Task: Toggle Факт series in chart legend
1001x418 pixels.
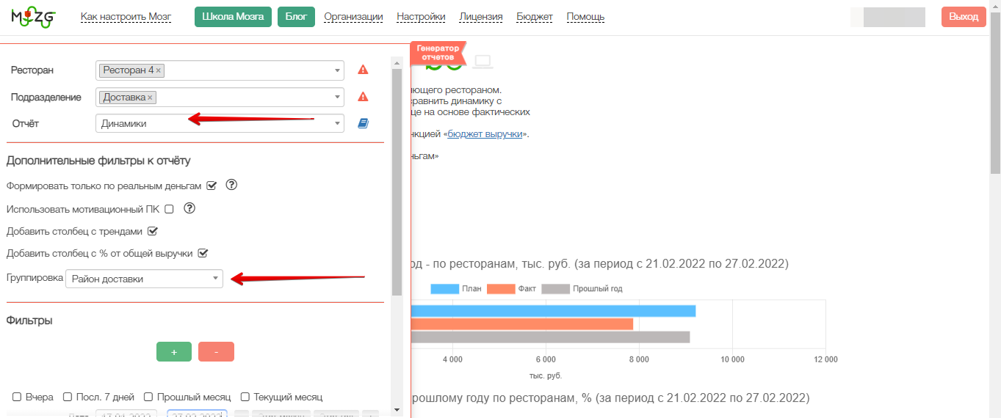Action: (511, 288)
